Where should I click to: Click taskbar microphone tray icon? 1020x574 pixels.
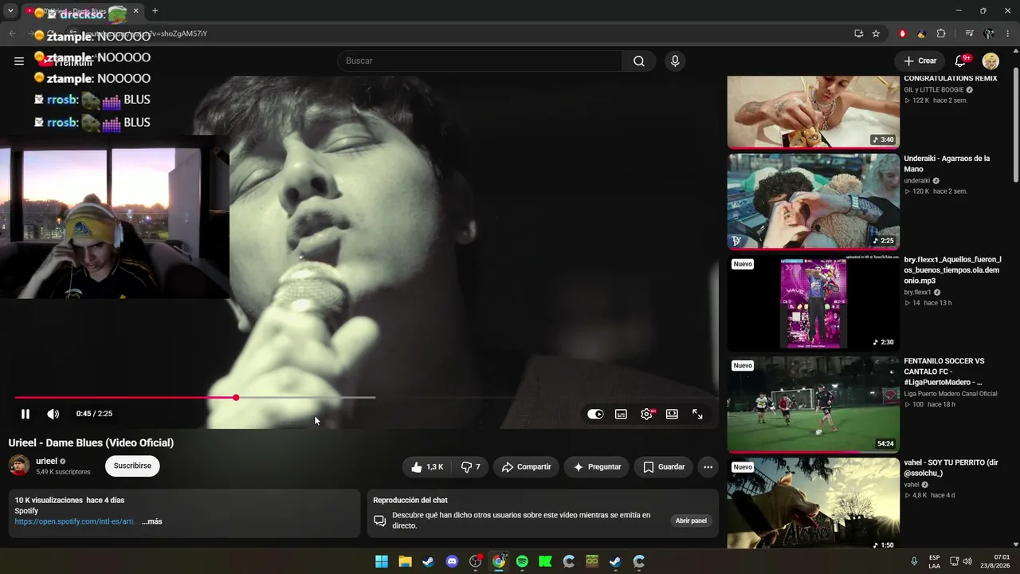pos(914,561)
